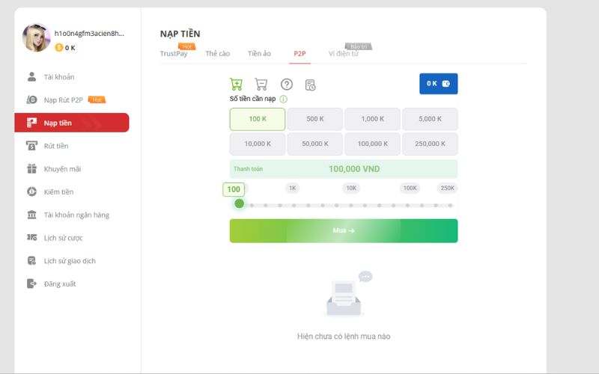Open Nạp Rút P2P menu item
The width and height of the screenshot is (599, 374).
[63, 100]
